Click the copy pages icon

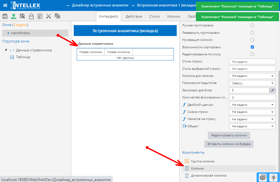coord(57,16)
